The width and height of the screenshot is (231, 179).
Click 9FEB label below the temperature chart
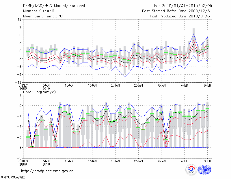click(x=208, y=85)
